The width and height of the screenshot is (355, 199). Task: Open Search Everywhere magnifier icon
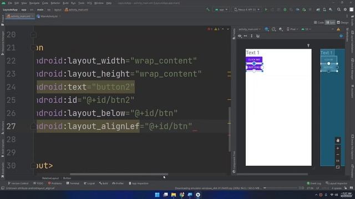(339, 10)
